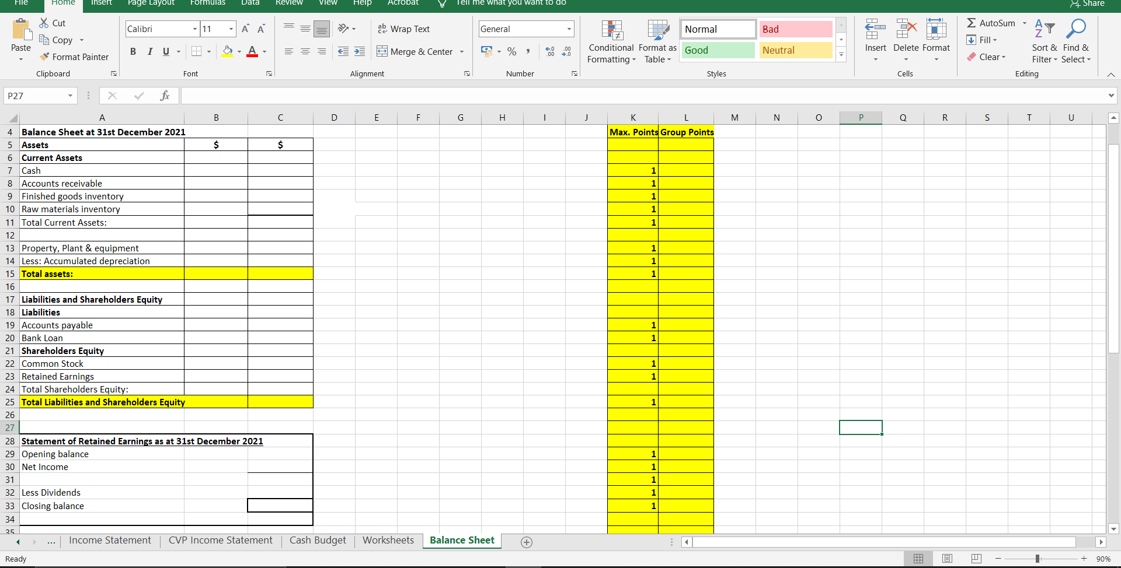Switch to the Cash Budget sheet tab
Image resolution: width=1121 pixels, height=568 pixels.
(318, 541)
